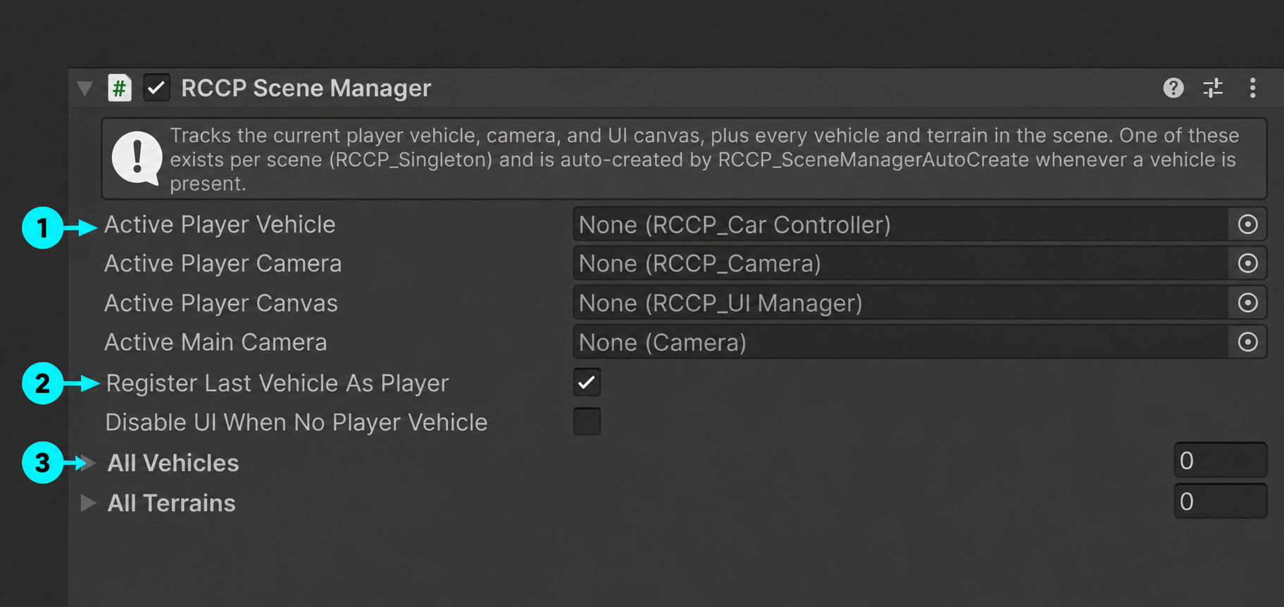Image resolution: width=1284 pixels, height=607 pixels.
Task: Click the Active Player Camera object field
Action: tap(920, 263)
